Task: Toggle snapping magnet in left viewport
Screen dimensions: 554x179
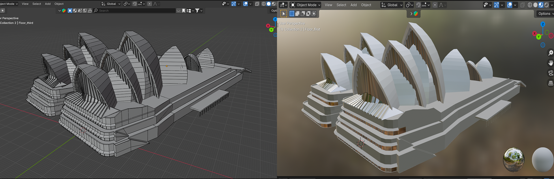Action: [134, 4]
